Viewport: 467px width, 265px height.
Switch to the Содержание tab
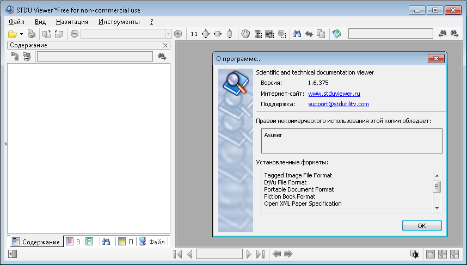36,242
